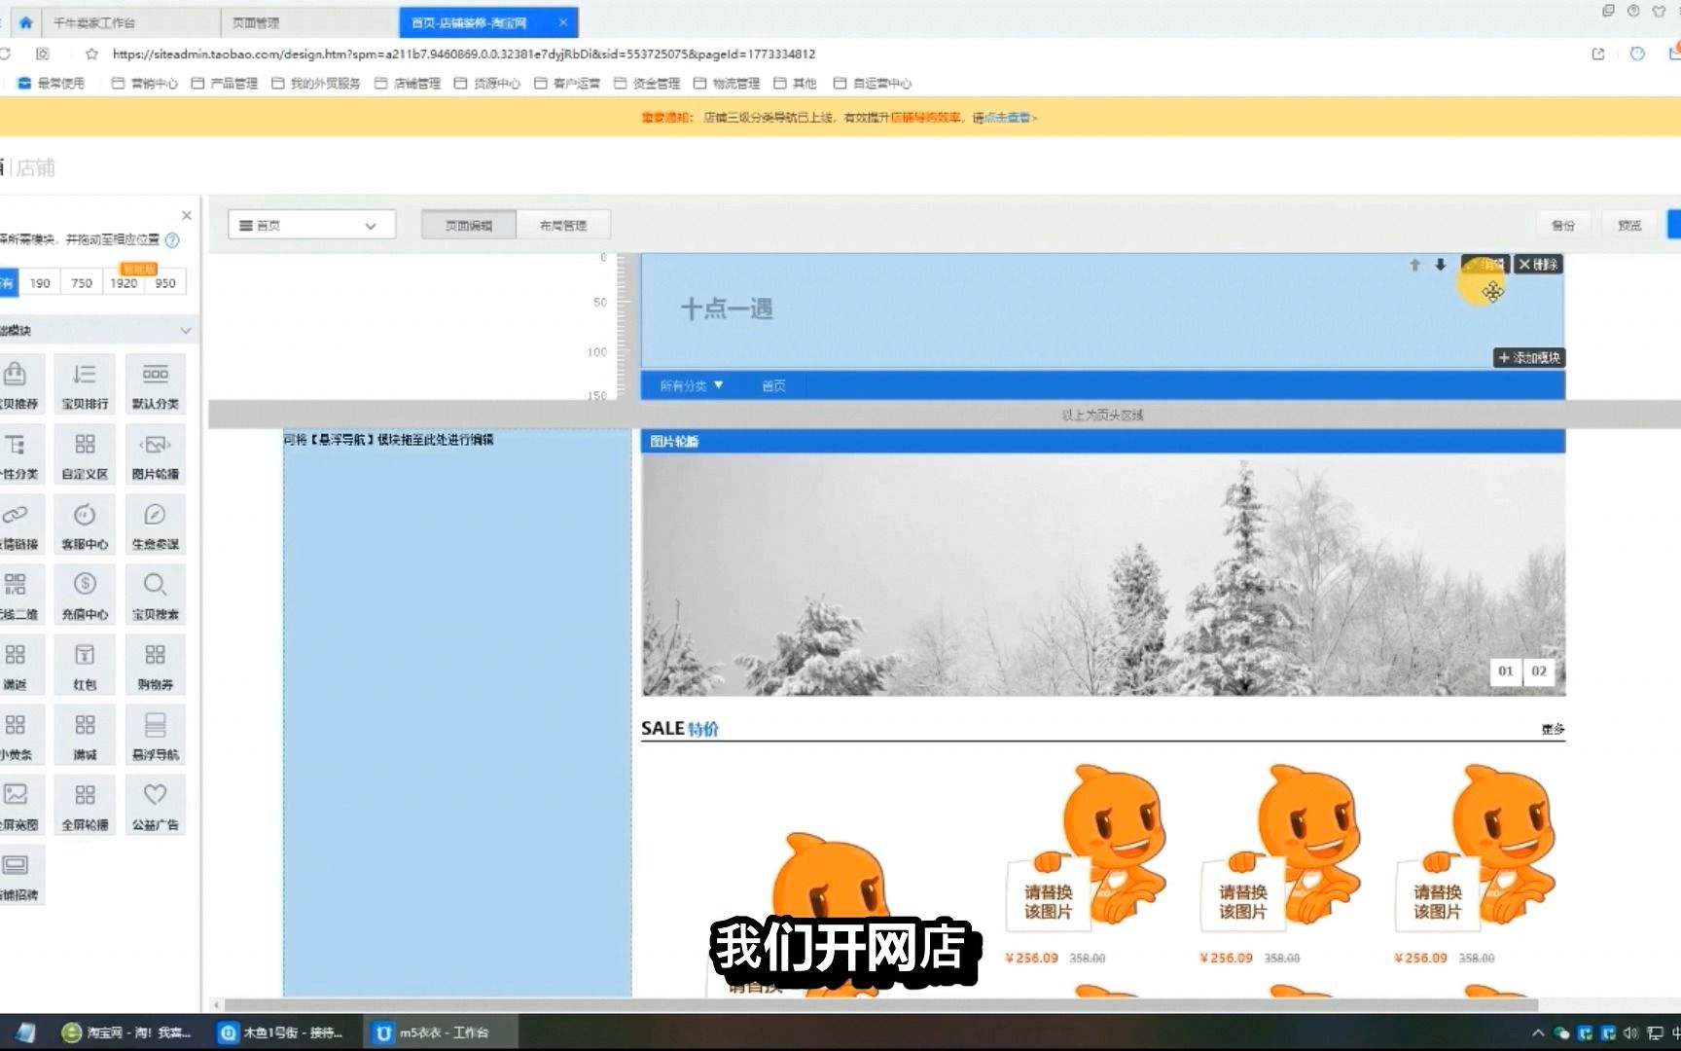Switch to 布局管理 mode tab

[563, 225]
